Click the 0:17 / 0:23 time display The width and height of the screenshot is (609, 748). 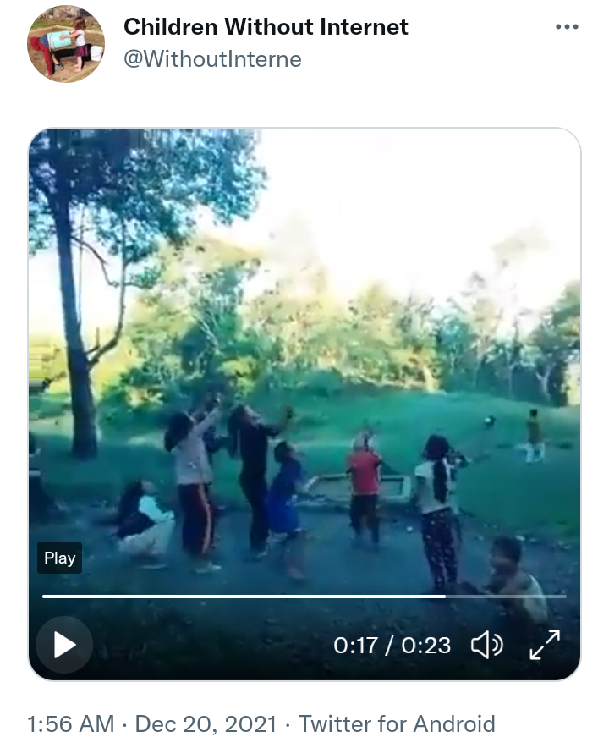point(392,646)
